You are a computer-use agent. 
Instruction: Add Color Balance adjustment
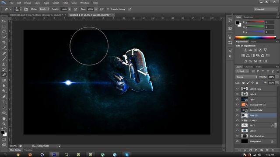[x=248, y=55]
